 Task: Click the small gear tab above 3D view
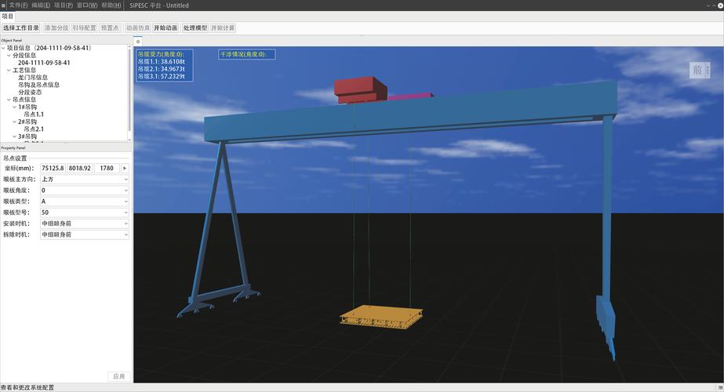(x=138, y=42)
